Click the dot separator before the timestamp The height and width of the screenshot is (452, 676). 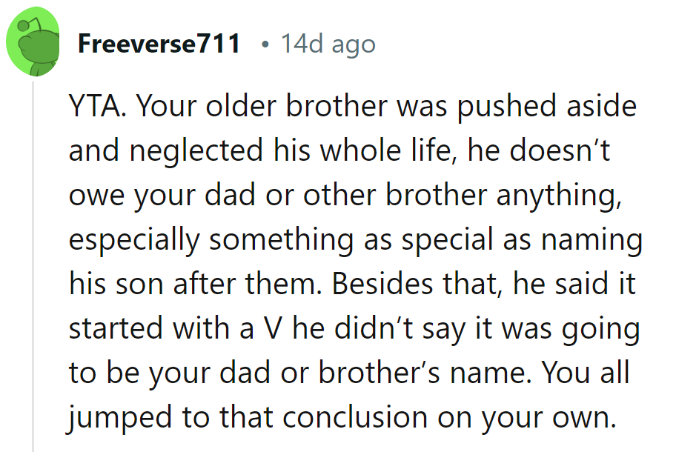point(264,44)
